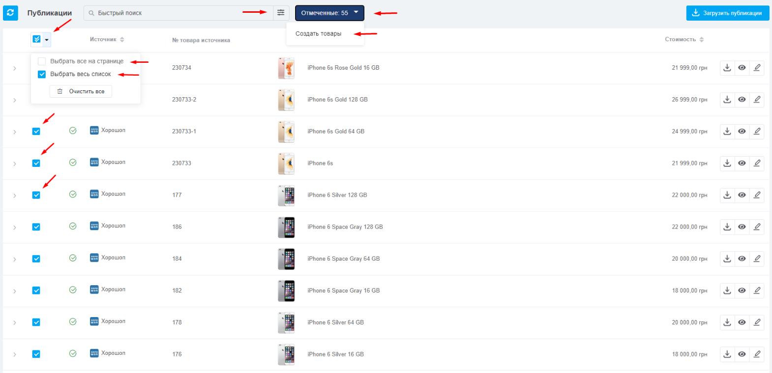The height and width of the screenshot is (373, 772).
Task: Uncheck checkbox for item 182
Action: click(x=36, y=291)
